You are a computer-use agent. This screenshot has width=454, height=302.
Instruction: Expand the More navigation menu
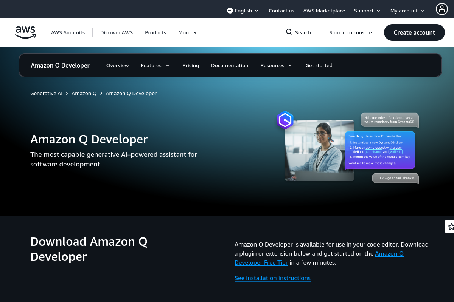(x=188, y=32)
